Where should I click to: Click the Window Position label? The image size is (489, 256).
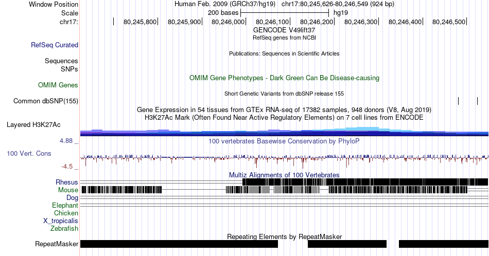point(54,4)
